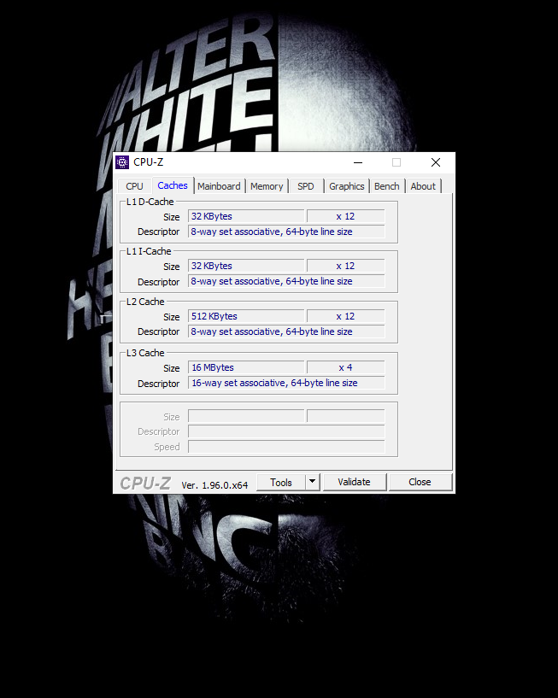This screenshot has height=698, width=558.
Task: Click the CPU-Z app icon in title bar
Action: click(x=122, y=162)
